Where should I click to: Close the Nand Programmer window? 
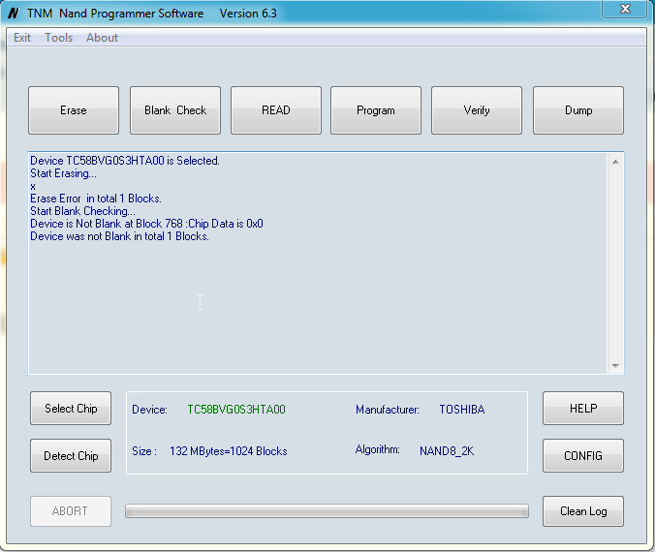coord(625,11)
